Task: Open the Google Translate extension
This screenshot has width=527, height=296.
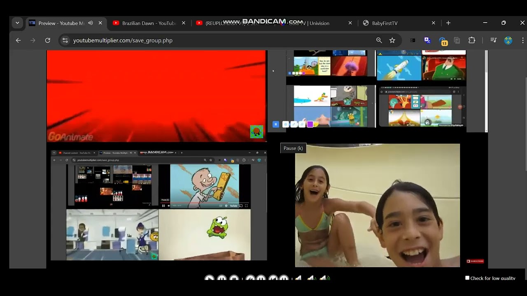Action: (427, 40)
